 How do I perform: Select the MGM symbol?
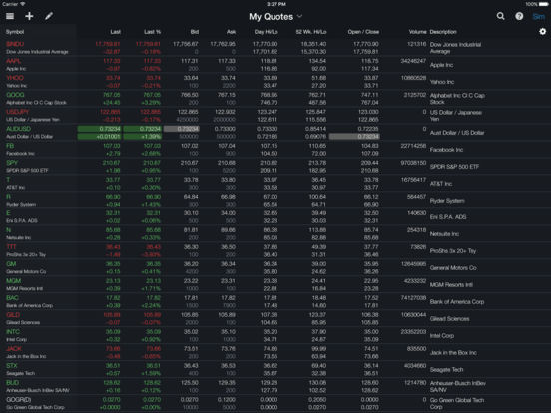(x=14, y=281)
